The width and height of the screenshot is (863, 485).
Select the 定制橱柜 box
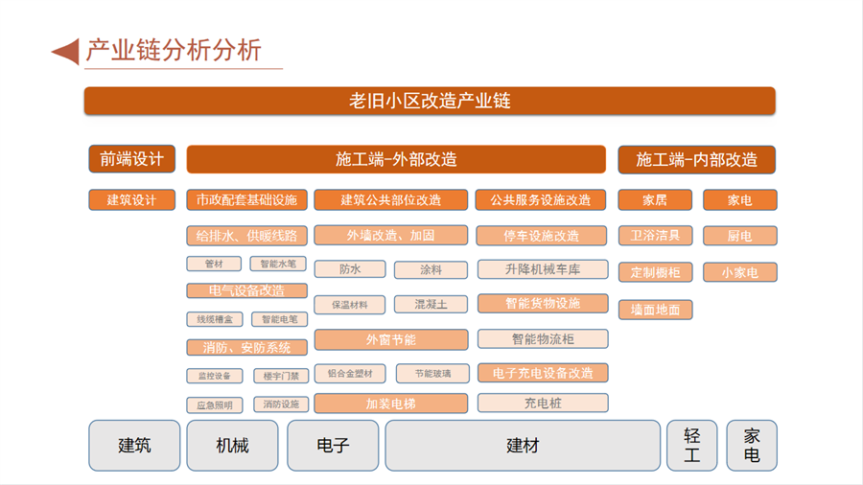pyautogui.click(x=656, y=272)
